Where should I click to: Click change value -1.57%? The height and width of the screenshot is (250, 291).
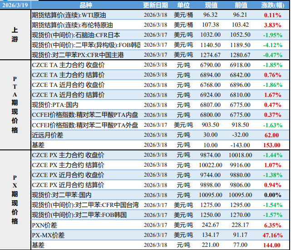273,215
